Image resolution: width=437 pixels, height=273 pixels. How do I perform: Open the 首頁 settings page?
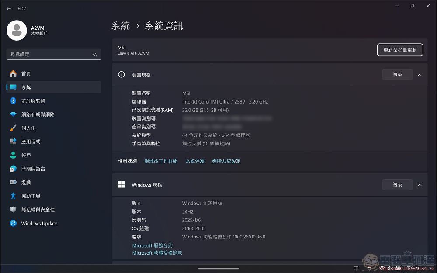click(x=54, y=73)
